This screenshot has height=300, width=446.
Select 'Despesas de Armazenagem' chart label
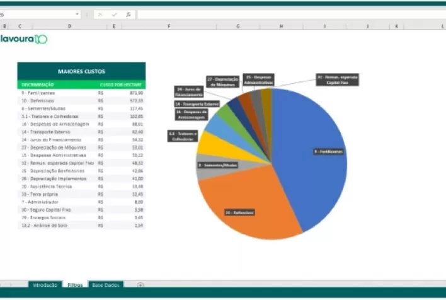[191, 115]
